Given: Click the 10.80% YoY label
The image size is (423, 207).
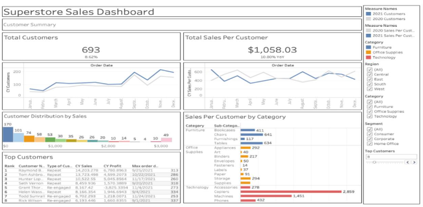Looking at the screenshot, I should click(x=272, y=57).
